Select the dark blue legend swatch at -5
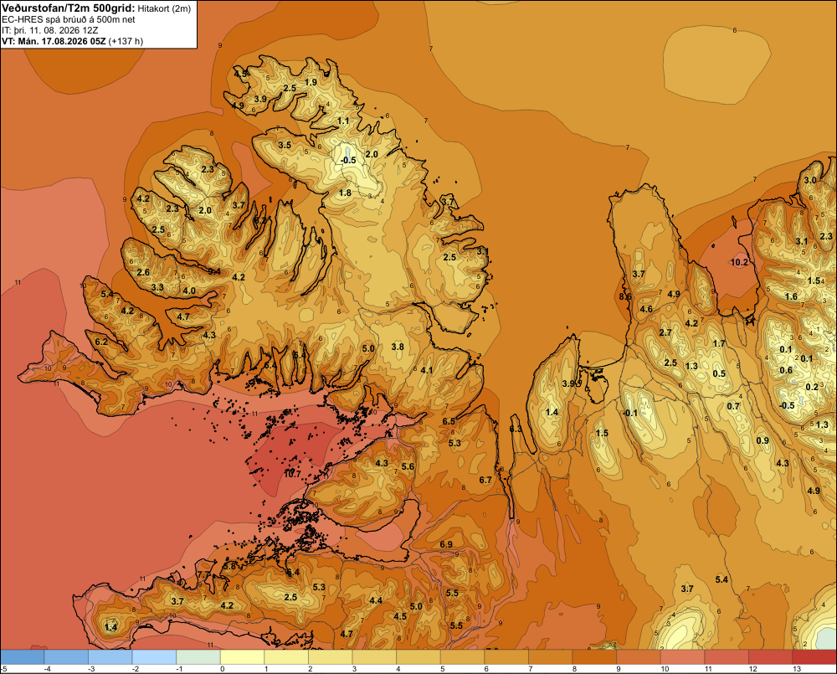This screenshot has width=837, height=674. 23,657
